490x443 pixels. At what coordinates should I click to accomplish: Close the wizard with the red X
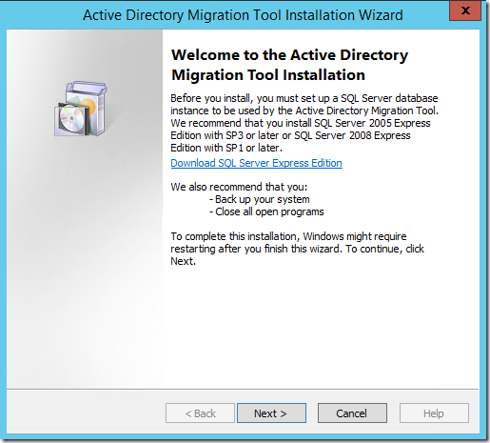click(x=465, y=10)
